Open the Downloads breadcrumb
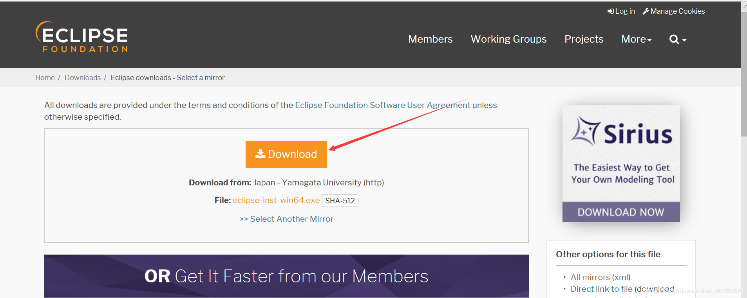747x298 pixels. 83,77
